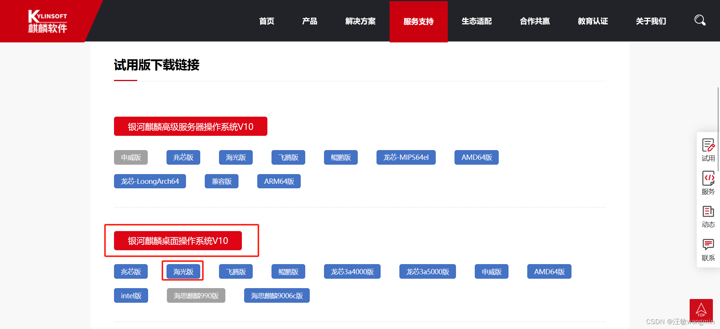This screenshot has height=329, width=720.
Task: Click the desktop 申威版 button
Action: 492,272
